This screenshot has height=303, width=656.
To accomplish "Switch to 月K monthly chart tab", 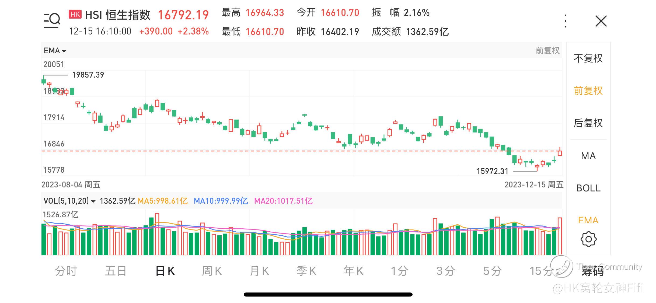I will click(259, 271).
